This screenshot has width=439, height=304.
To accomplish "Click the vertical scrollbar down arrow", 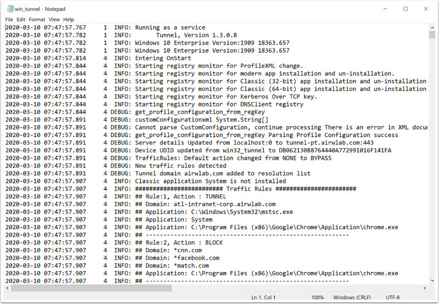I will point(432,280).
